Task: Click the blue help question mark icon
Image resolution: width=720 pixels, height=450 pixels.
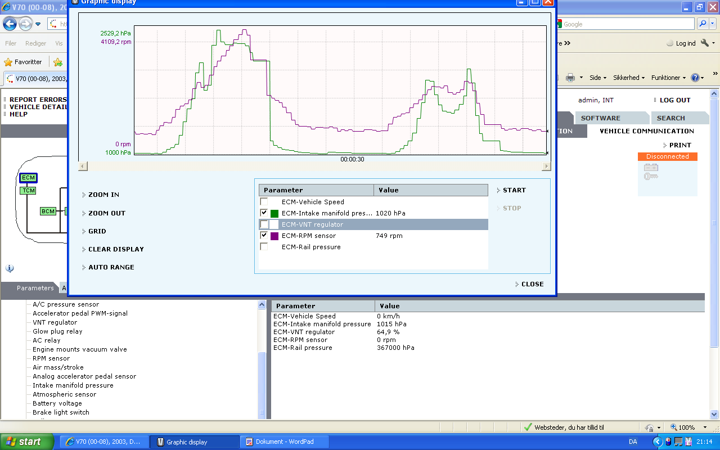Action: click(x=695, y=78)
